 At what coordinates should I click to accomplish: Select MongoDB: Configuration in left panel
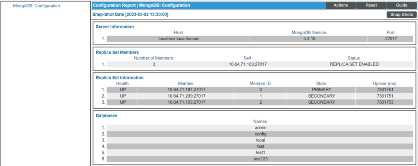point(37,6)
